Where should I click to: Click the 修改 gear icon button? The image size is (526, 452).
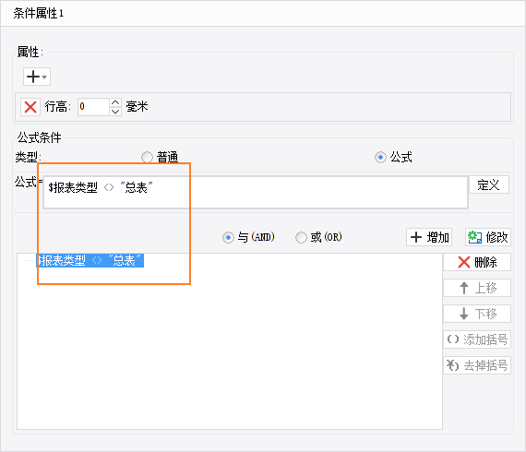point(488,237)
